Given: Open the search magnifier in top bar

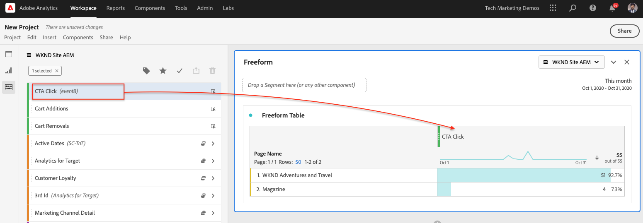Looking at the screenshot, I should click(x=573, y=8).
